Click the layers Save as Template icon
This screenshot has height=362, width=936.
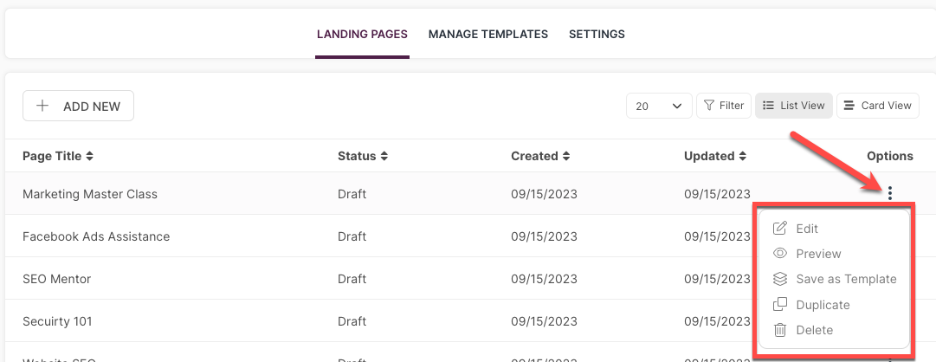tap(779, 279)
